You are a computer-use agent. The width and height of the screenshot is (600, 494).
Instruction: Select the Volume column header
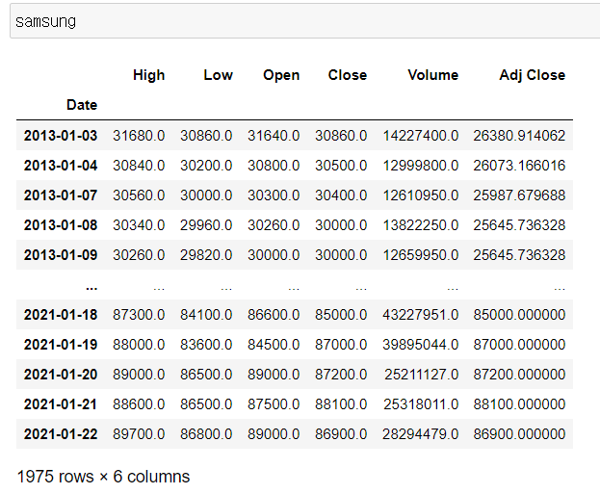(x=433, y=75)
